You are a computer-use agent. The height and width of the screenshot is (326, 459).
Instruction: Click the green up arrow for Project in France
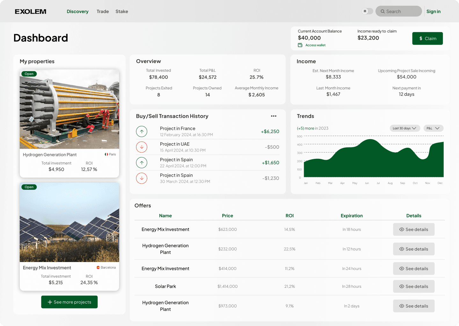click(142, 131)
